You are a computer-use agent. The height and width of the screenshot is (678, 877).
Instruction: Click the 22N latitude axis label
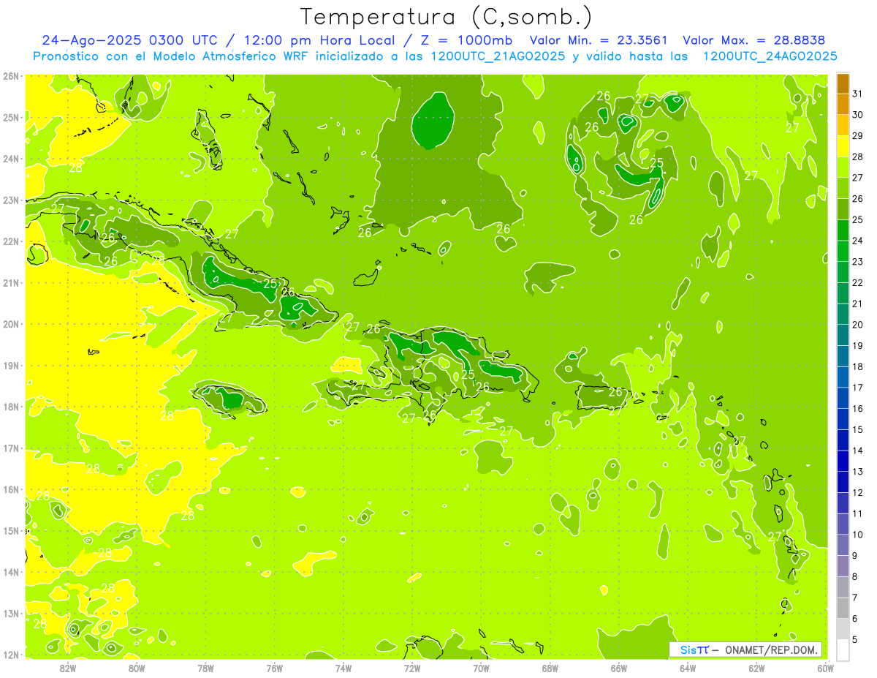pos(11,241)
